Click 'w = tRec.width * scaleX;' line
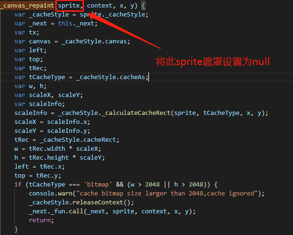The width and height of the screenshot is (293, 235). pyautogui.click(x=58, y=149)
